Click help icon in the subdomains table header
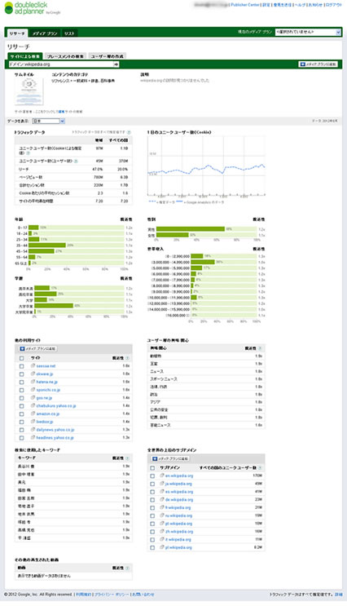 click(x=260, y=467)
